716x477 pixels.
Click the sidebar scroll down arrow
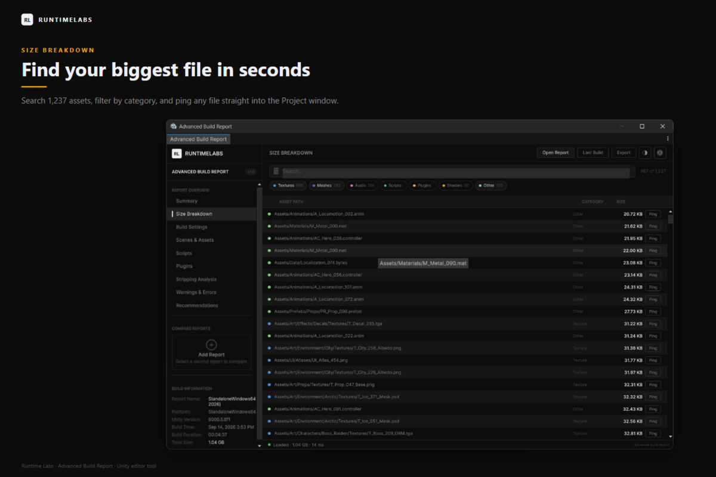(259, 445)
